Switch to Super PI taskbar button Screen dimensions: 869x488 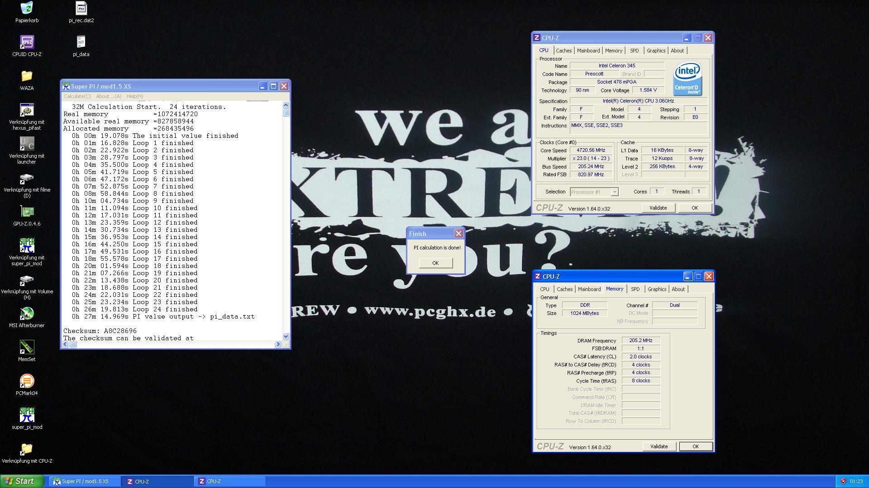[85, 482]
